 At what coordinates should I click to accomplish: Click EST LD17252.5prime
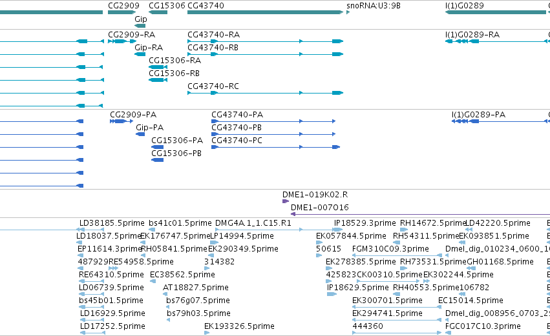pos(112,326)
